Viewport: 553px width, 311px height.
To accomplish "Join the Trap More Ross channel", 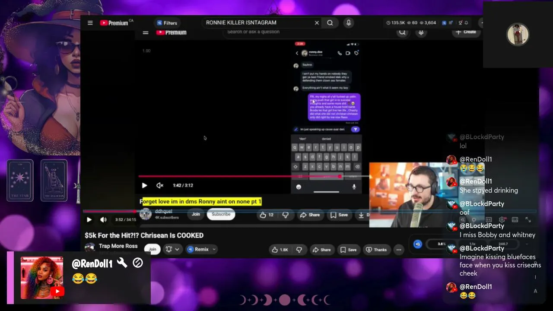I will 152,249.
